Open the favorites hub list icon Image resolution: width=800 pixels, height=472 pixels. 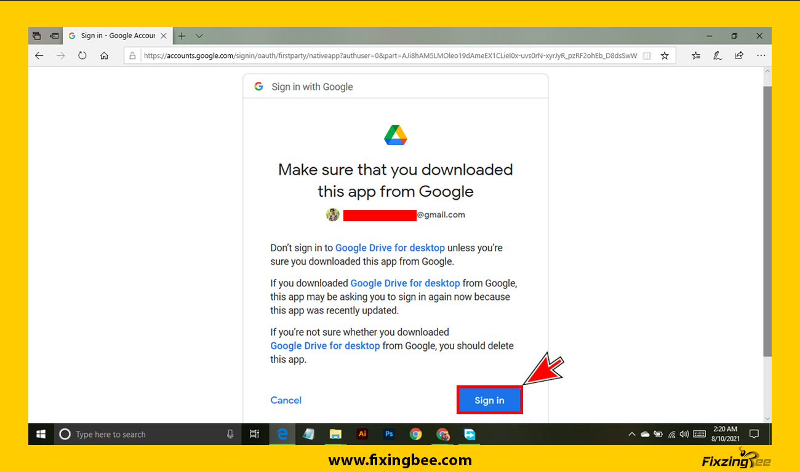[696, 56]
